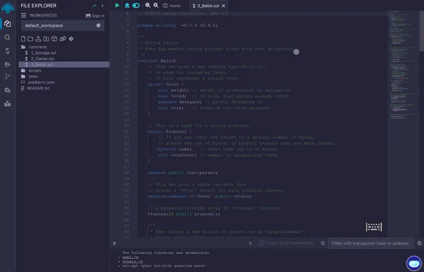Open the ethers.js library link
Viewport: 424px width, 272px height.
pos(132,261)
